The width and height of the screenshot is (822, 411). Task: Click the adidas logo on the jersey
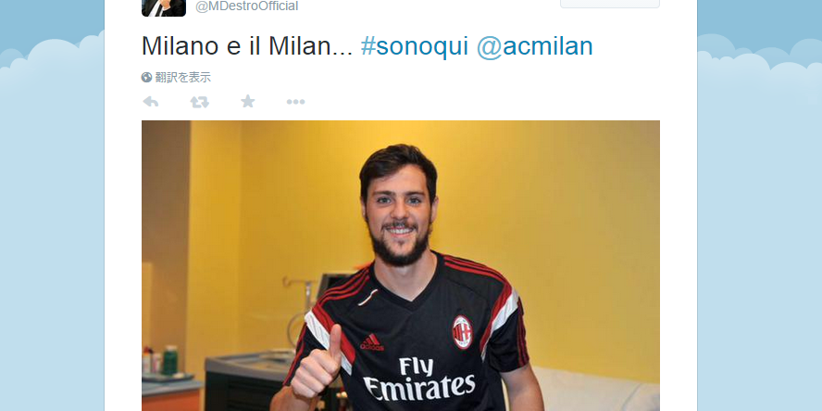tap(371, 342)
